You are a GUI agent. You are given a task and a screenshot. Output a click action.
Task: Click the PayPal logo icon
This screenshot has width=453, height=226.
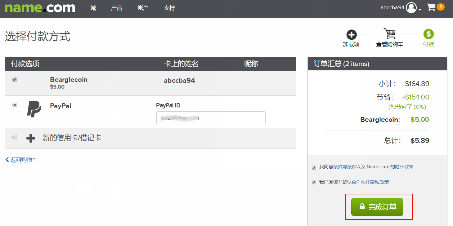click(34, 109)
